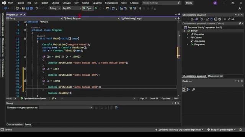
Task: Open the Output source dropdown
Action: click(65, 107)
